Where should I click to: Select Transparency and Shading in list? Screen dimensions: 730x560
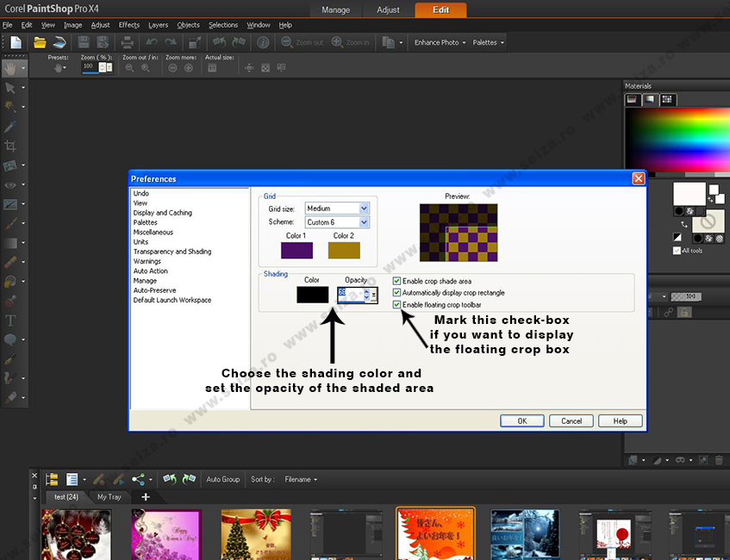[x=172, y=252]
